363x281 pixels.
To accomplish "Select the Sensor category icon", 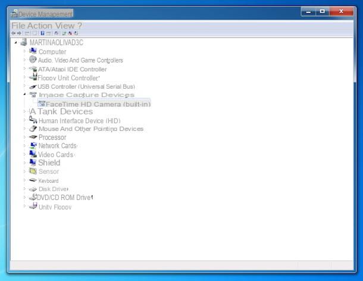I will [x=33, y=171].
